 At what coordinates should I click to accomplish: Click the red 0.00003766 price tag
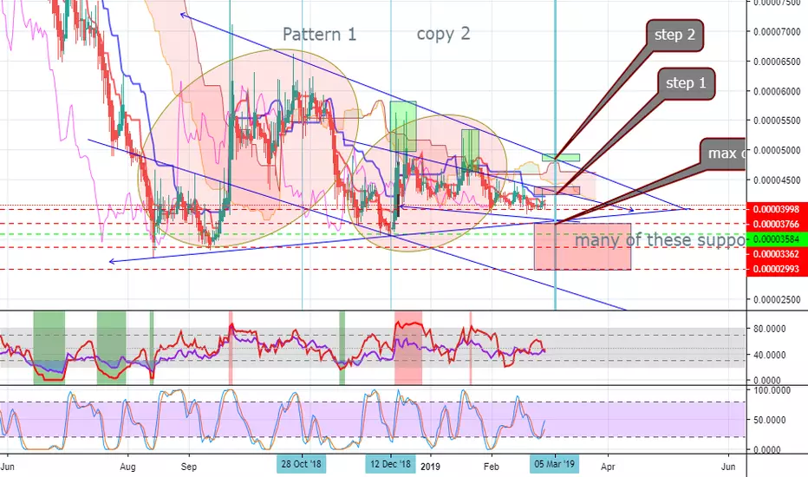777,224
